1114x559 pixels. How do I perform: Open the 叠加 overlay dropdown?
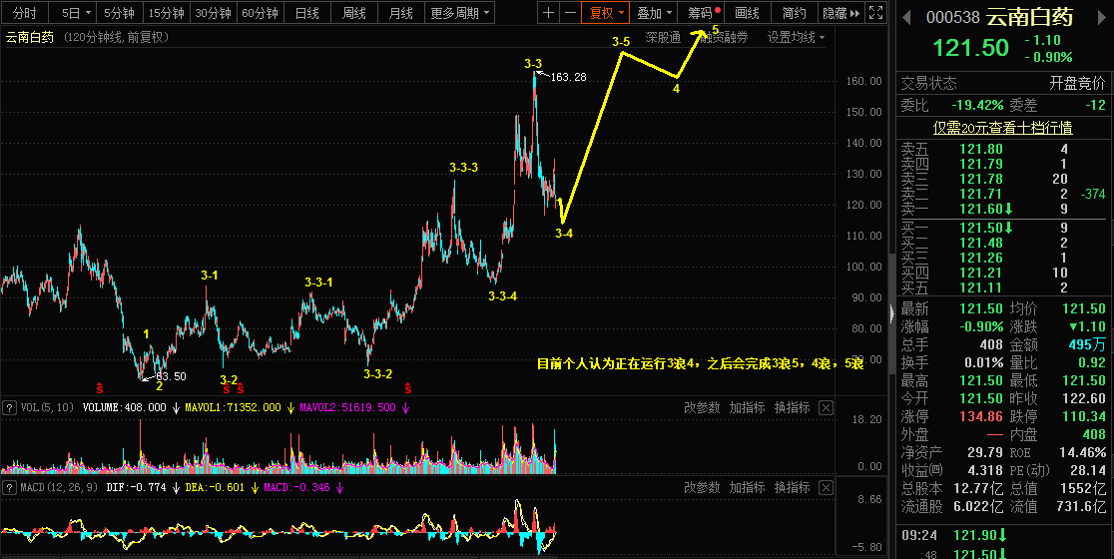coord(654,12)
